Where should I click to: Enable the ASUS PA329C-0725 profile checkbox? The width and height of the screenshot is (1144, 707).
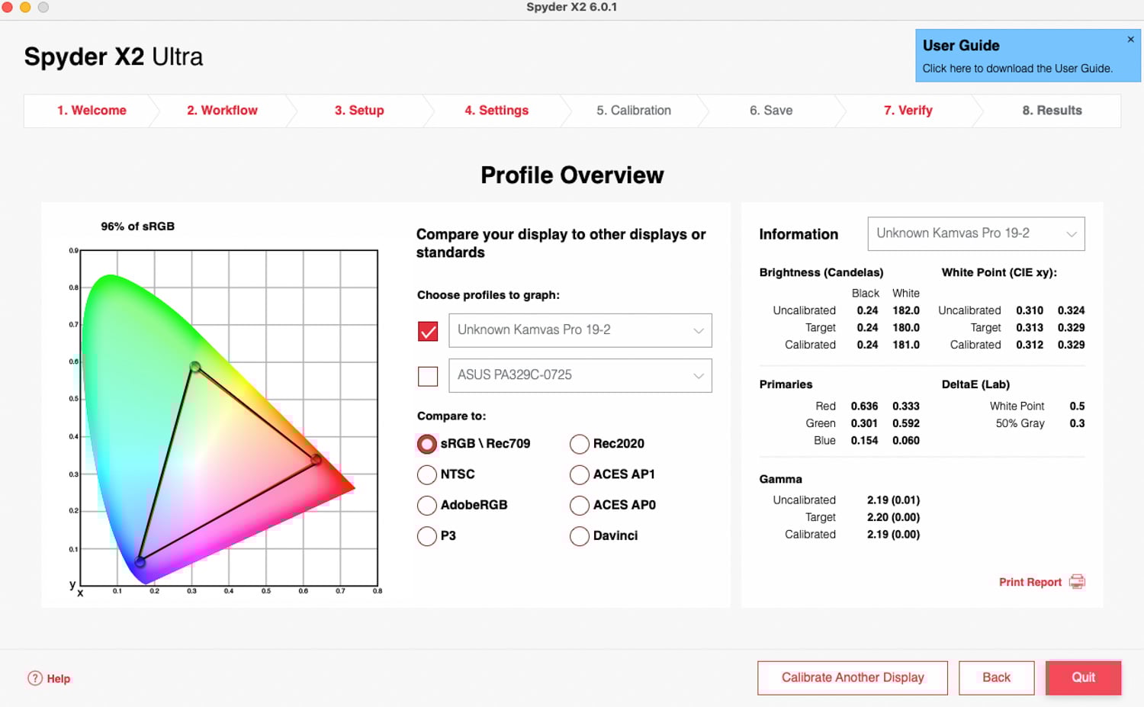click(x=428, y=376)
